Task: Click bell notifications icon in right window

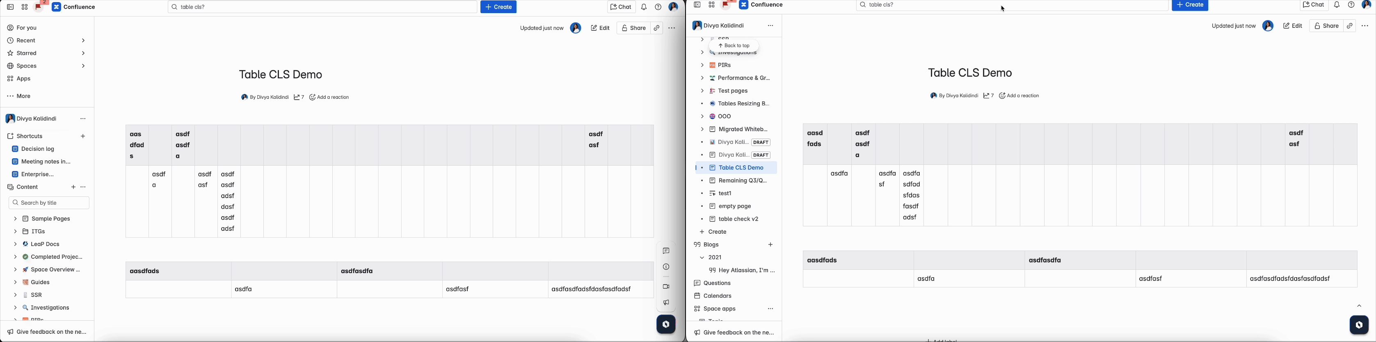Action: [x=1337, y=5]
